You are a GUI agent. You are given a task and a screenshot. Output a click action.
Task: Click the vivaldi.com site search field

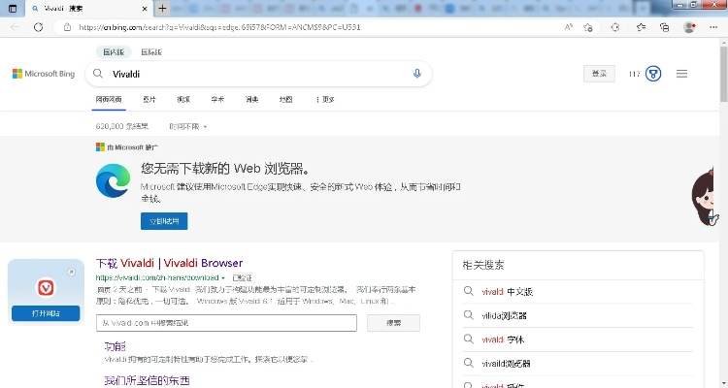click(x=226, y=323)
